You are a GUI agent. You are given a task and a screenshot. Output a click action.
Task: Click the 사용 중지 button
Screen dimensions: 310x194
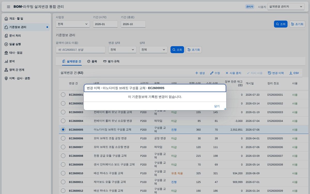[x=233, y=73]
